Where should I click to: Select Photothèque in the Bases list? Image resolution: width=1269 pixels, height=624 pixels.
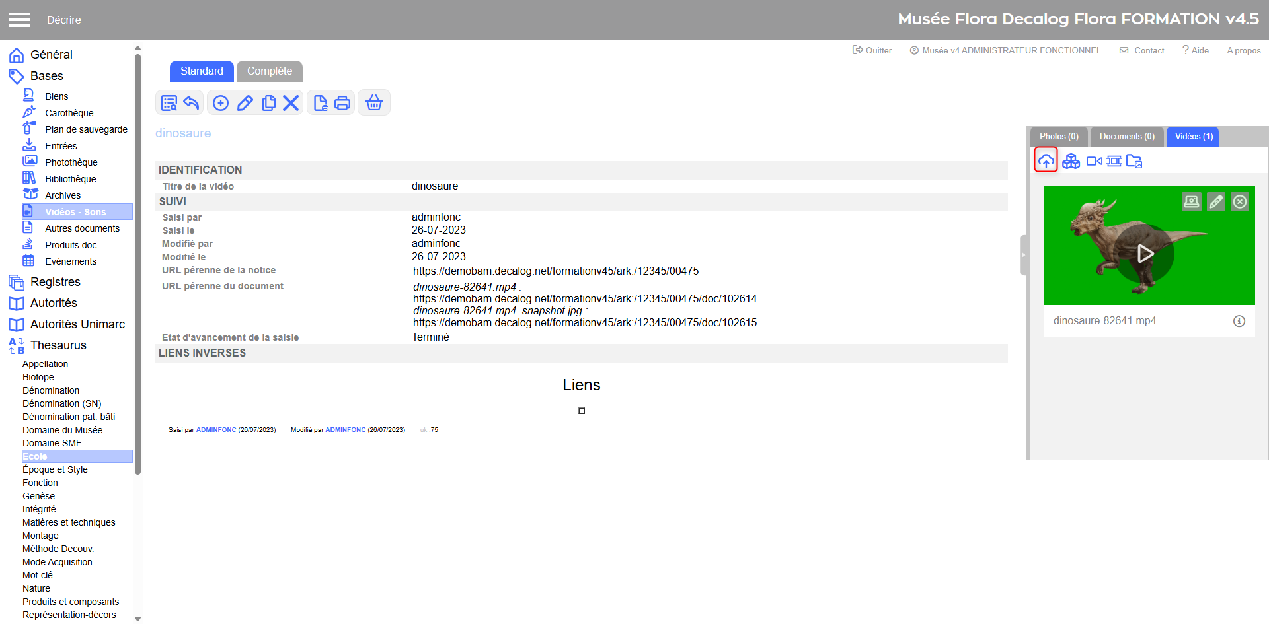71,162
